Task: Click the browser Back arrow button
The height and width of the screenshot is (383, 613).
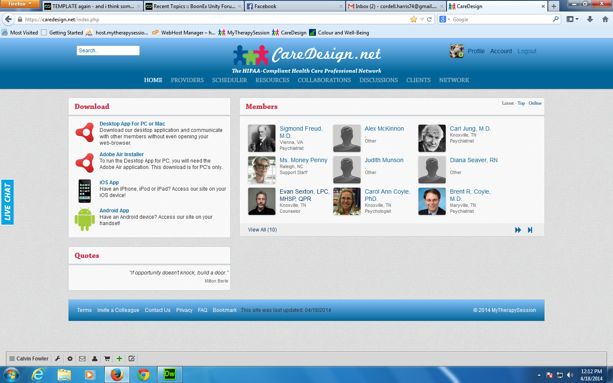Action: [8, 19]
